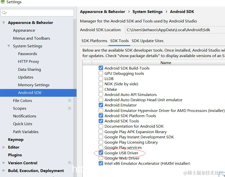The height and width of the screenshot is (177, 225).
Task: Click the Android Studio icon in title bar
Action: click(x=2, y=2)
